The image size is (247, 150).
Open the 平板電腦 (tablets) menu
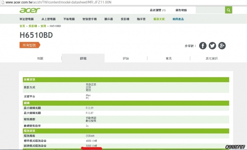[x=69, y=19]
